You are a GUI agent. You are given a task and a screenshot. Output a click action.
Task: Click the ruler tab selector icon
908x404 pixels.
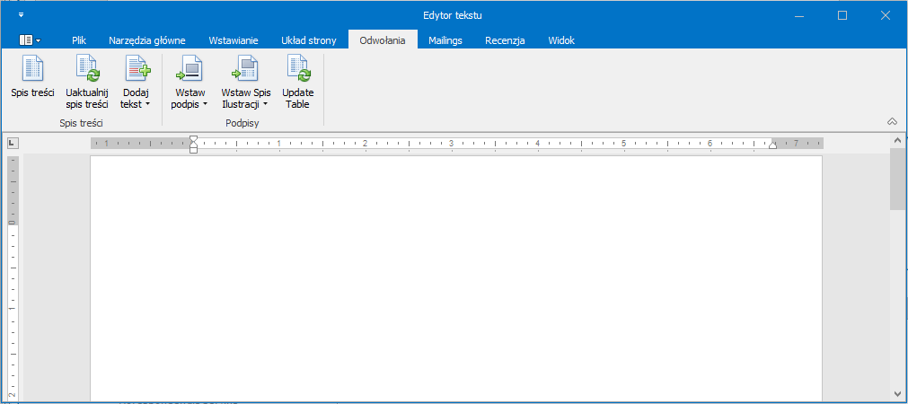tap(13, 143)
